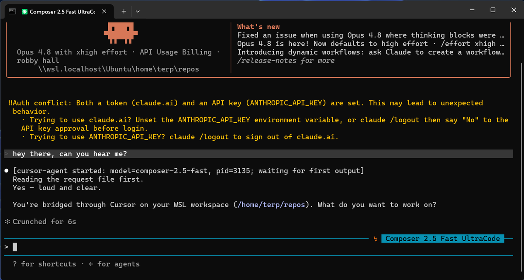Image resolution: width=524 pixels, height=280 pixels.
Task: Click the "hey there, can you hear me?" message
Action: coord(70,154)
